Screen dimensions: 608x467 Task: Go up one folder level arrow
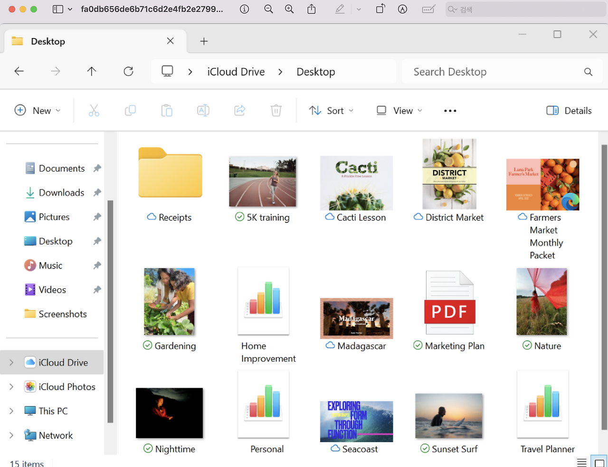92,71
